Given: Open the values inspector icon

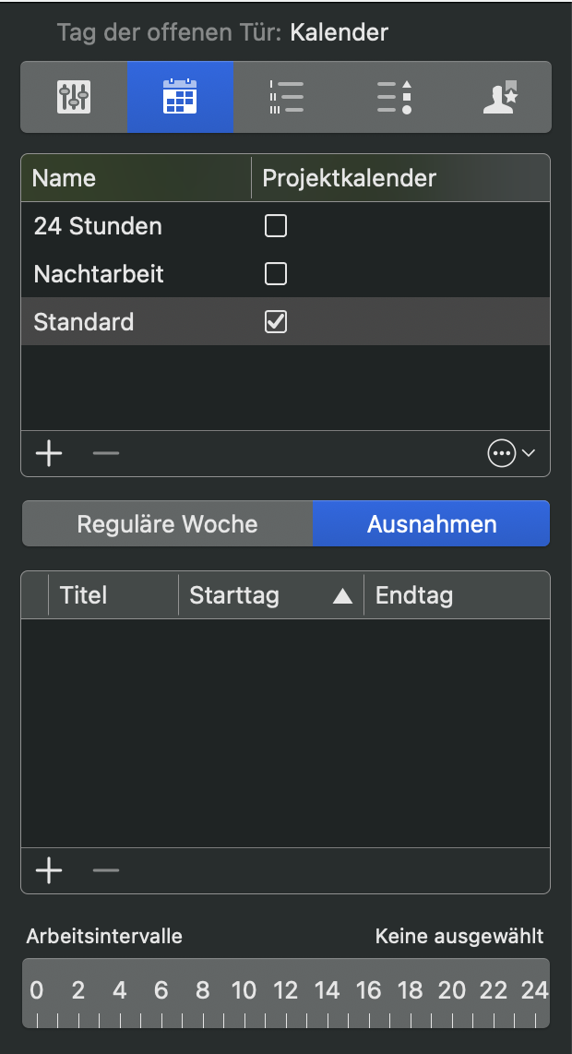Looking at the screenshot, I should [x=392, y=96].
